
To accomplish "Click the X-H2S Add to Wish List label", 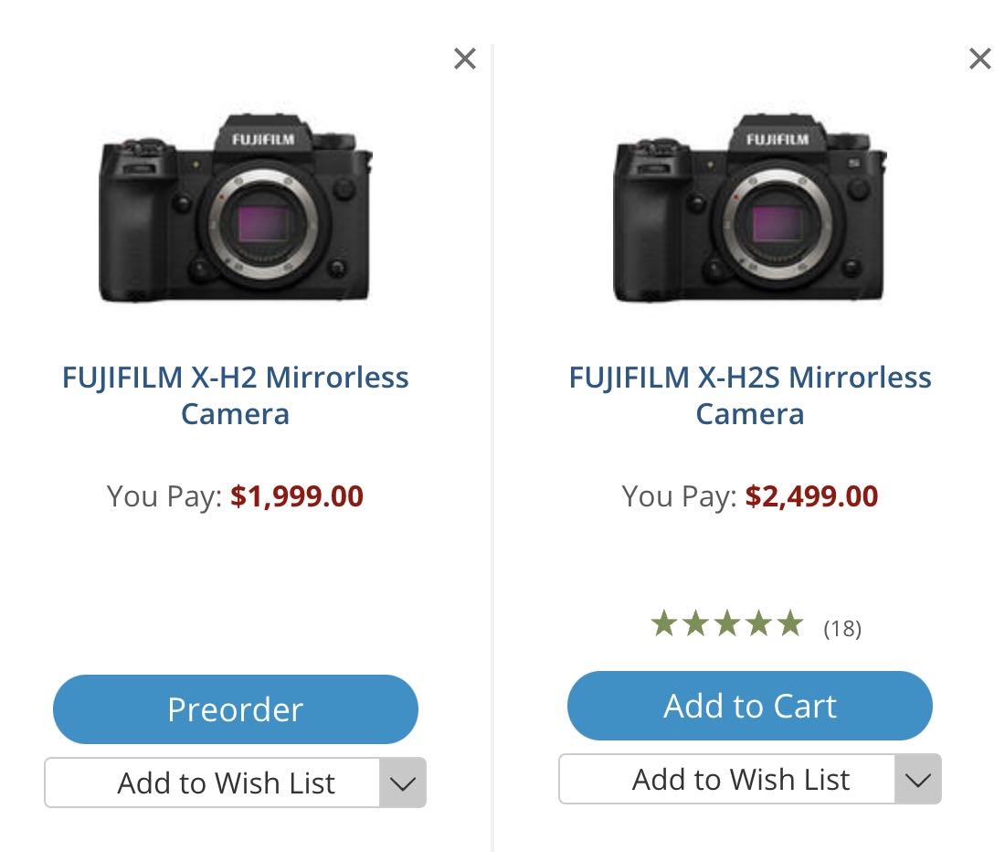I will (x=740, y=779).
